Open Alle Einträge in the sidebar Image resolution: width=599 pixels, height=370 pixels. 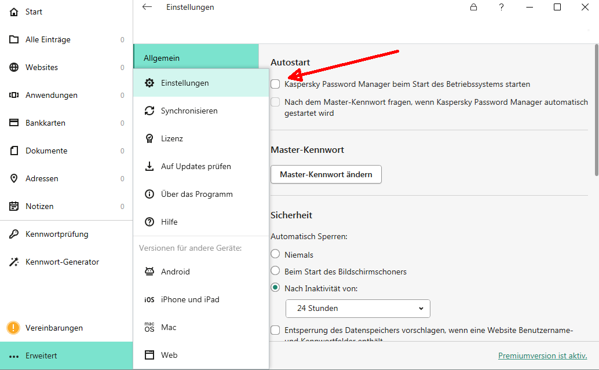(x=67, y=40)
